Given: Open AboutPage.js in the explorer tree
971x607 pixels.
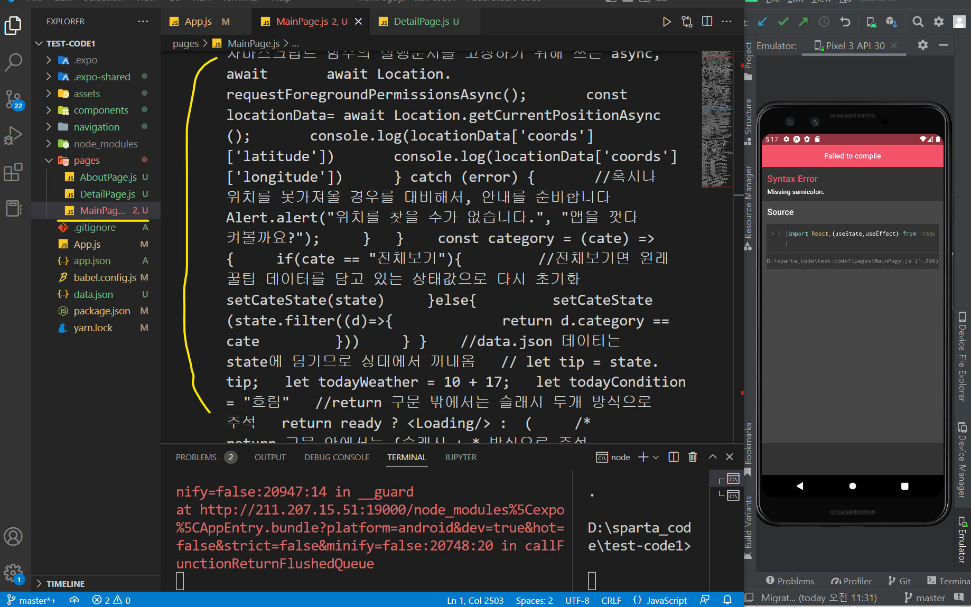Looking at the screenshot, I should tap(108, 177).
